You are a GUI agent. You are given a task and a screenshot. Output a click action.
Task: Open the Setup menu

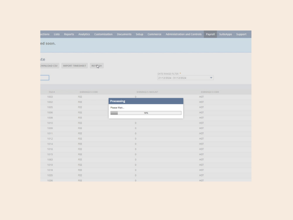point(139,34)
